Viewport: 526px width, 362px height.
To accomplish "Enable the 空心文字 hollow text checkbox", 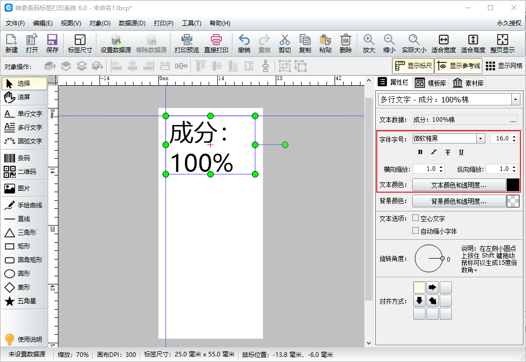I will pos(416,218).
